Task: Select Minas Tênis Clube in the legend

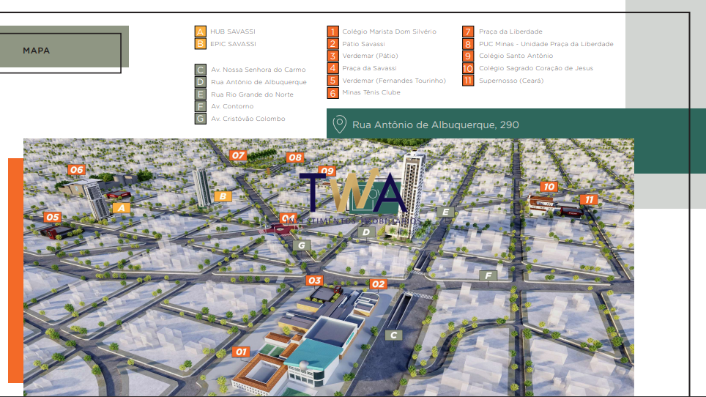Action: pos(371,93)
